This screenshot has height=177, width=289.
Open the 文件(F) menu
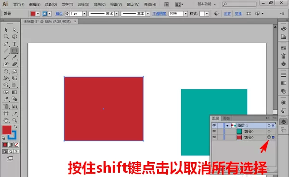(19, 4)
